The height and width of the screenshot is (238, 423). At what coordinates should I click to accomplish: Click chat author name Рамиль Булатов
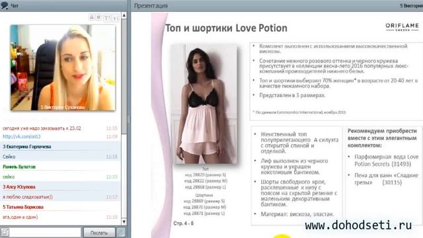19,167
